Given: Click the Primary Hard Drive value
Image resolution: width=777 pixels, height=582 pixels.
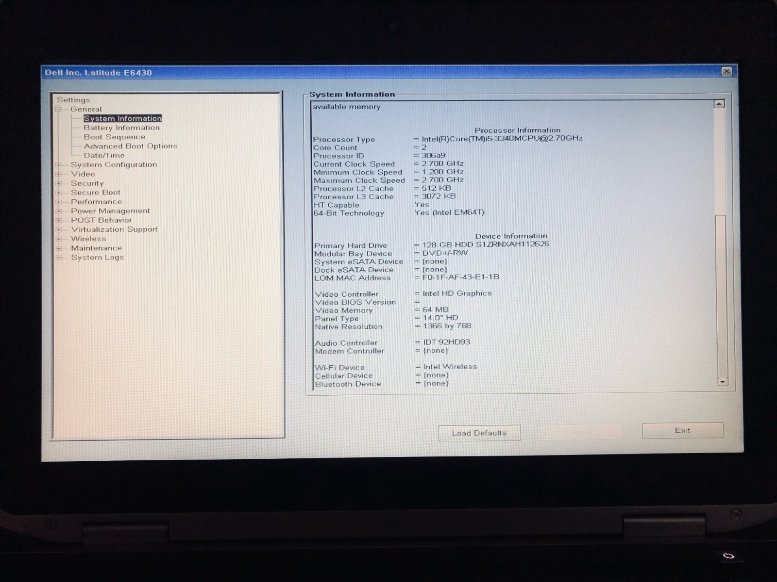Looking at the screenshot, I should pyautogui.click(x=486, y=244).
